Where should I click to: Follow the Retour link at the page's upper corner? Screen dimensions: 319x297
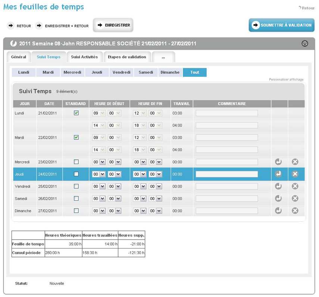(x=307, y=8)
